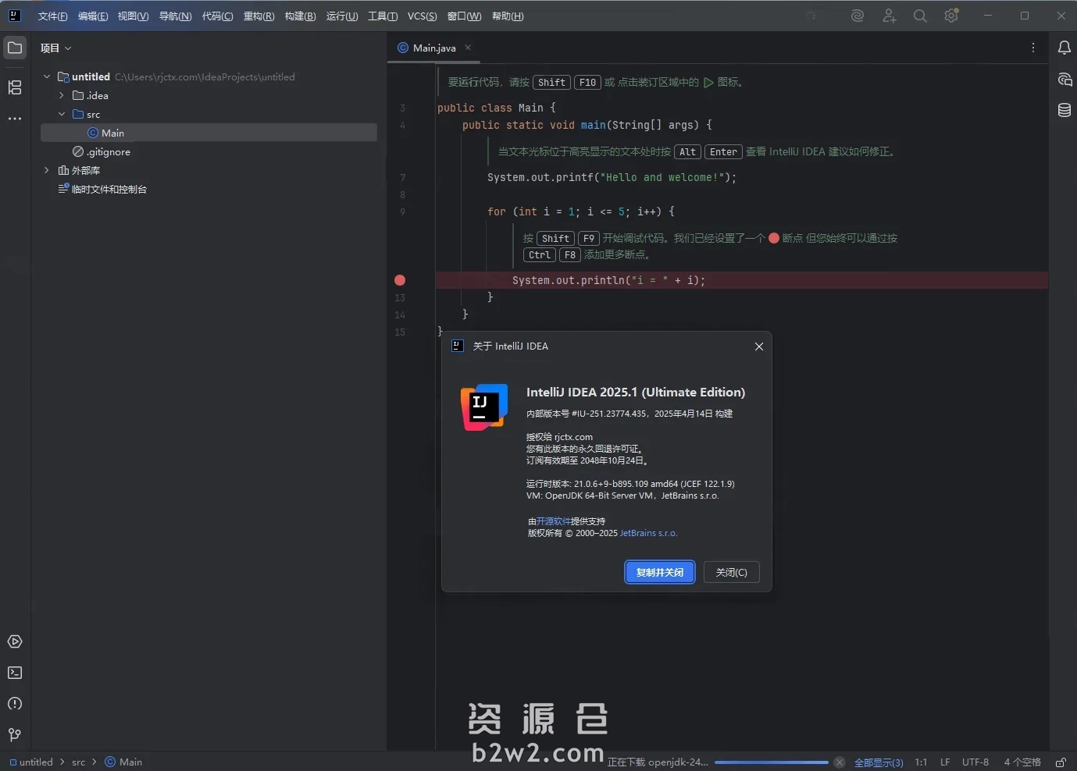Toggle the breakpoint on println line
Image resolution: width=1077 pixels, height=771 pixels.
[400, 280]
